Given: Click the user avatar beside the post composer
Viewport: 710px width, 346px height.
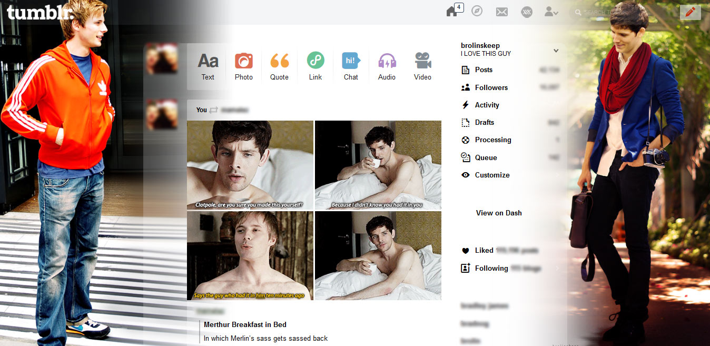Looking at the screenshot, I should click(x=162, y=58).
